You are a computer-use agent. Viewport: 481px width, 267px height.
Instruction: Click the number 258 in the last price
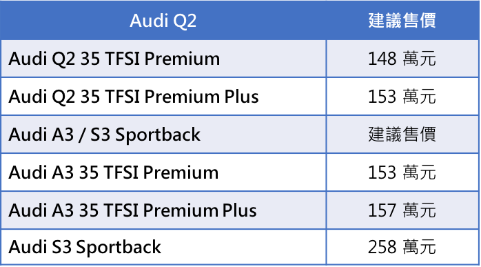tap(382, 247)
